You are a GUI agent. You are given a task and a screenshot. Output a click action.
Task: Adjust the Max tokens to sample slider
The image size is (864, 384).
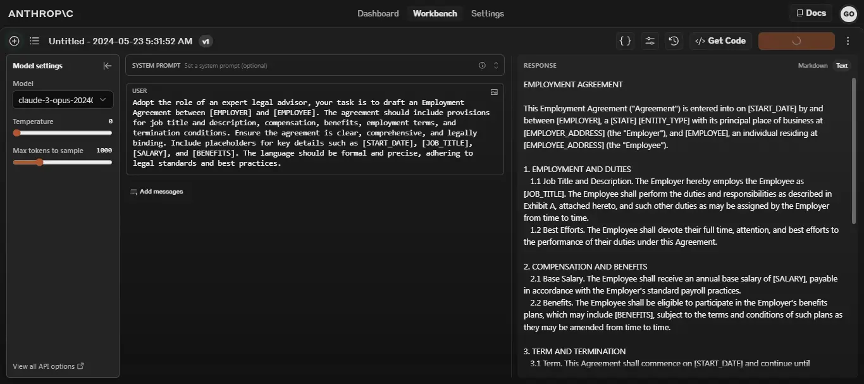point(63,162)
